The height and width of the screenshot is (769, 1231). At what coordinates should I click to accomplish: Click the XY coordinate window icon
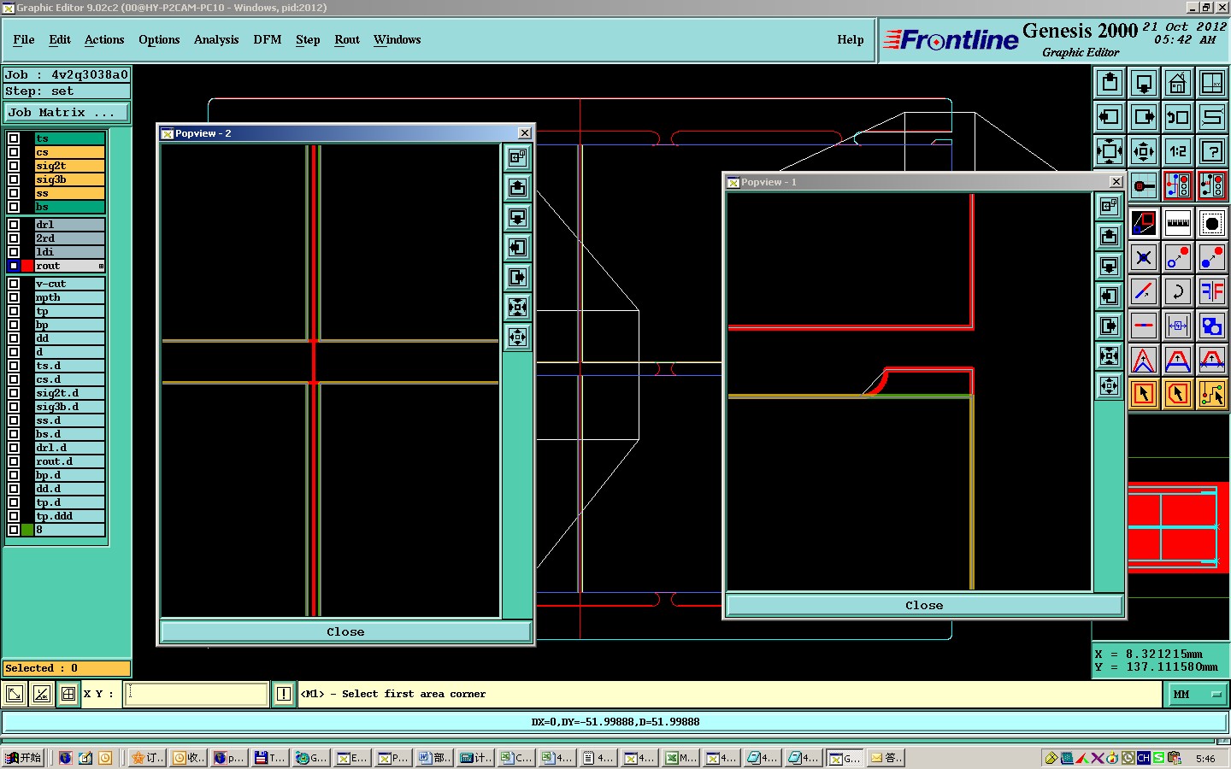click(1212, 83)
